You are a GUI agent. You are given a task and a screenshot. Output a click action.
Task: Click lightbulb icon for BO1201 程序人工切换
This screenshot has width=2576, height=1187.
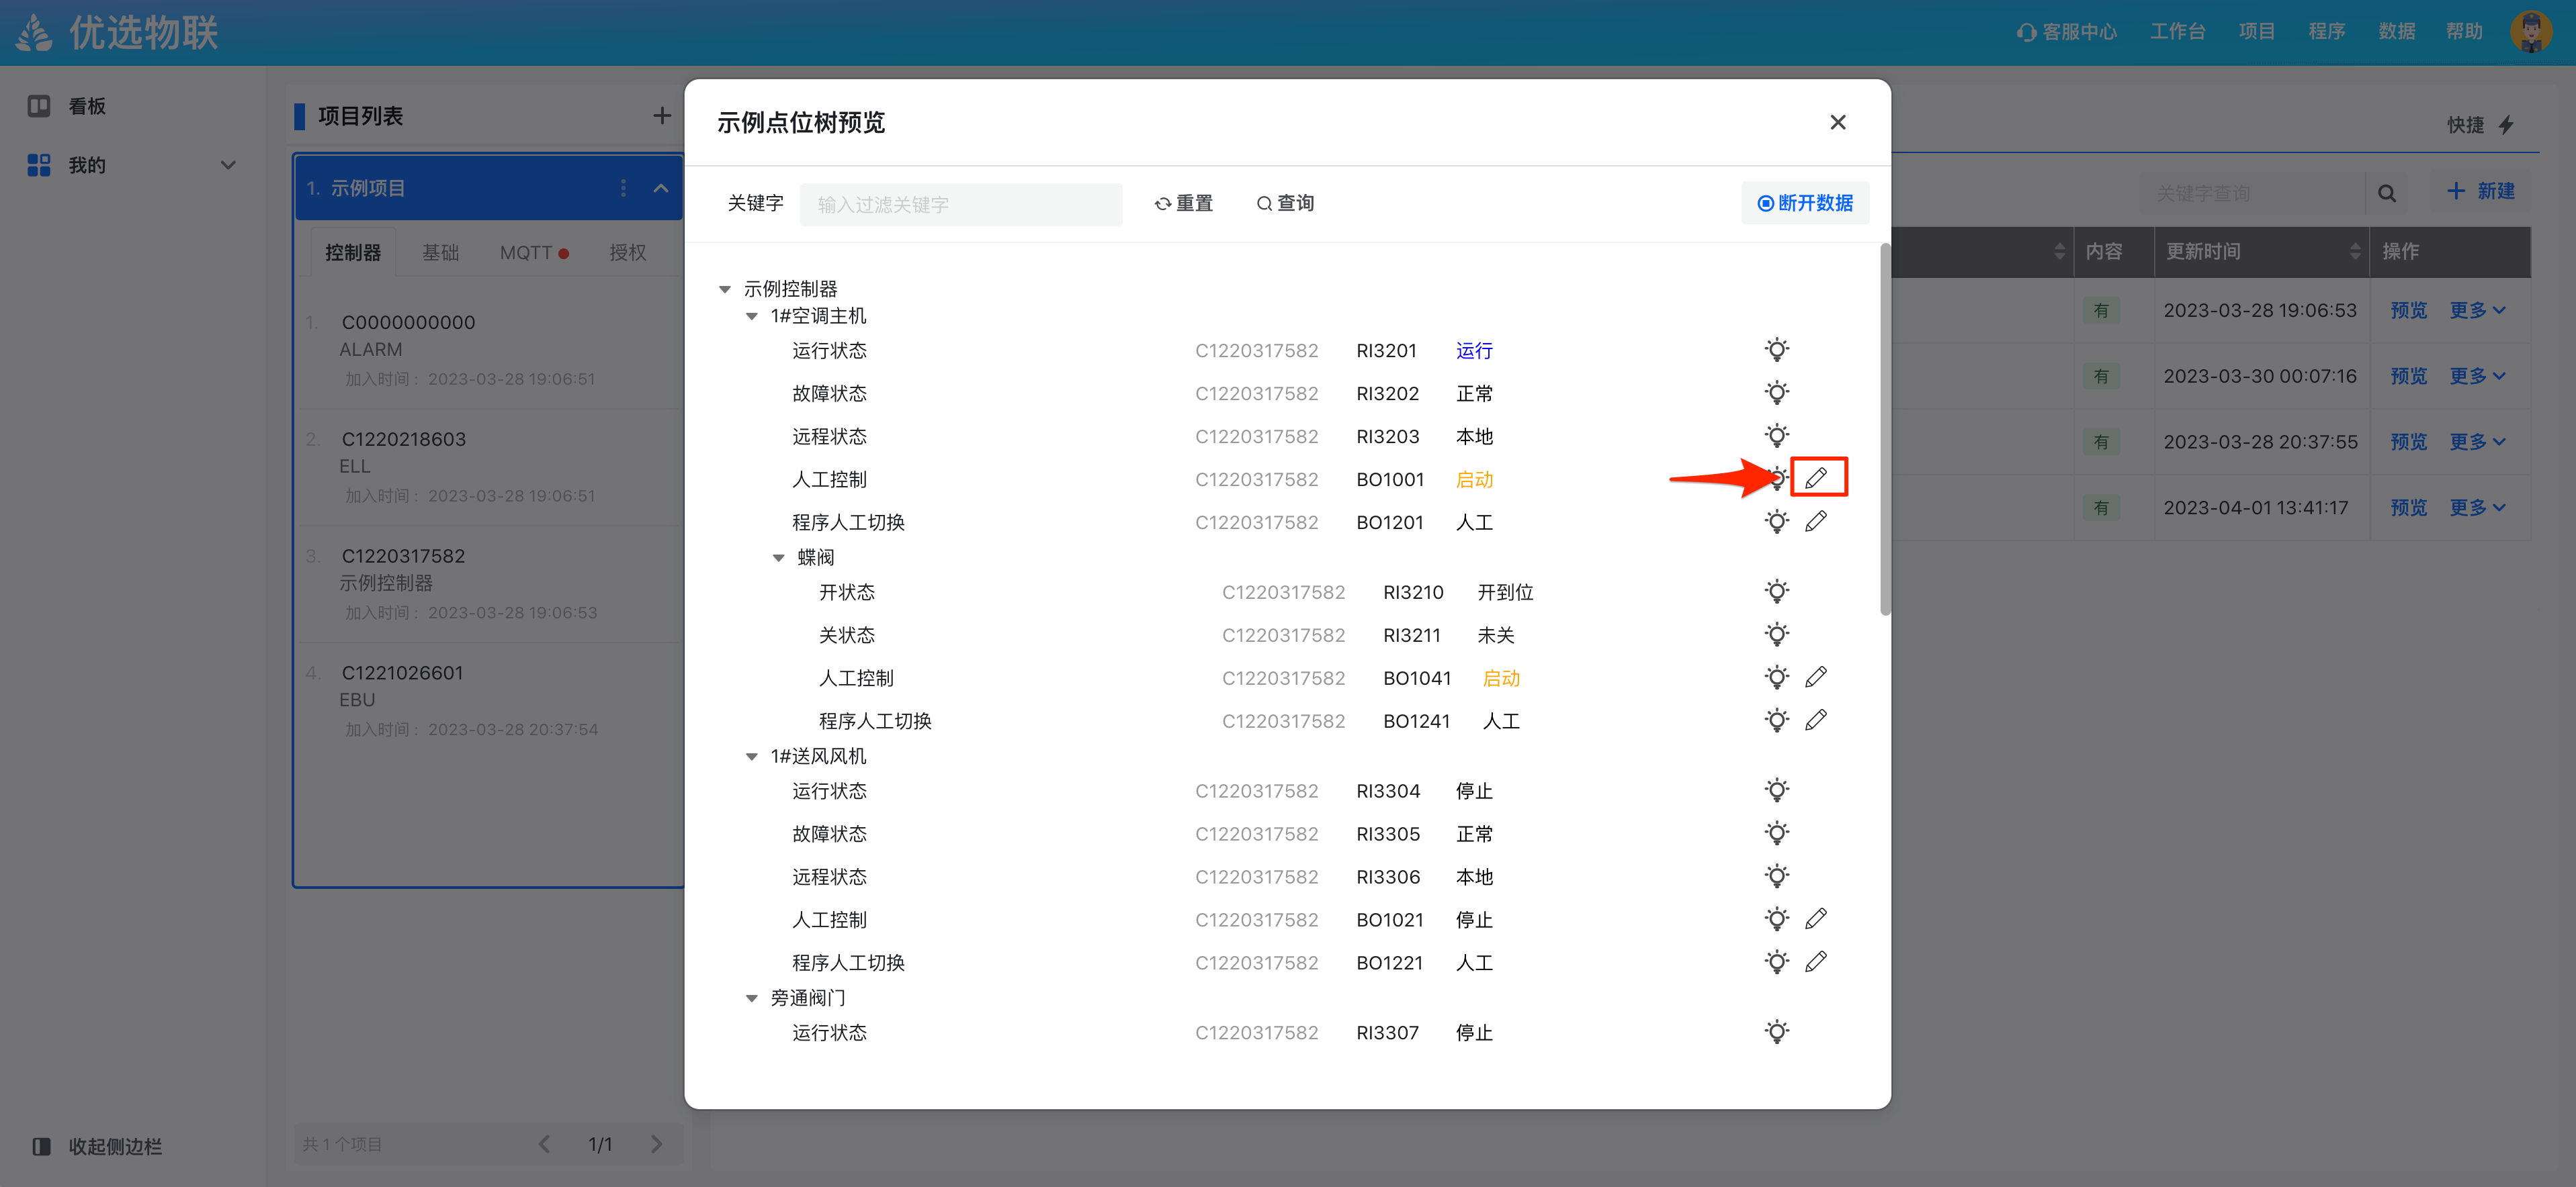pyautogui.click(x=1776, y=522)
